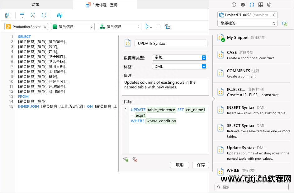Click the remove placeholder icon below code
Viewport: 294px width, 193px height.
coord(135,159)
